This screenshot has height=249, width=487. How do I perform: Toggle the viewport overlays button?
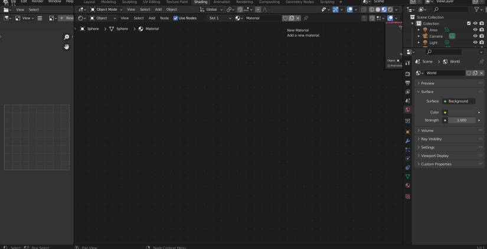click(x=349, y=9)
